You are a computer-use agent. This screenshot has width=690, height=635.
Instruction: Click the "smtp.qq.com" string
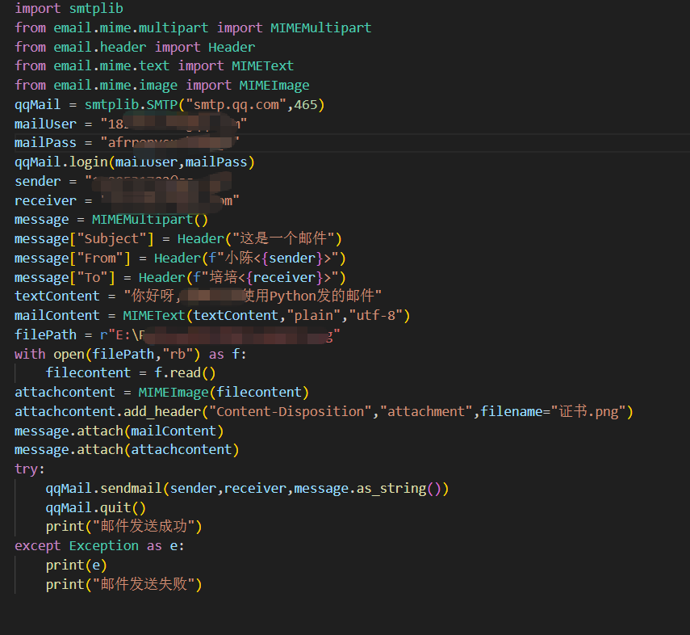pos(236,105)
